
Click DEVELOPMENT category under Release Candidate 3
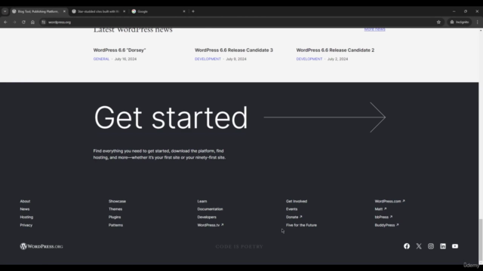(x=208, y=59)
